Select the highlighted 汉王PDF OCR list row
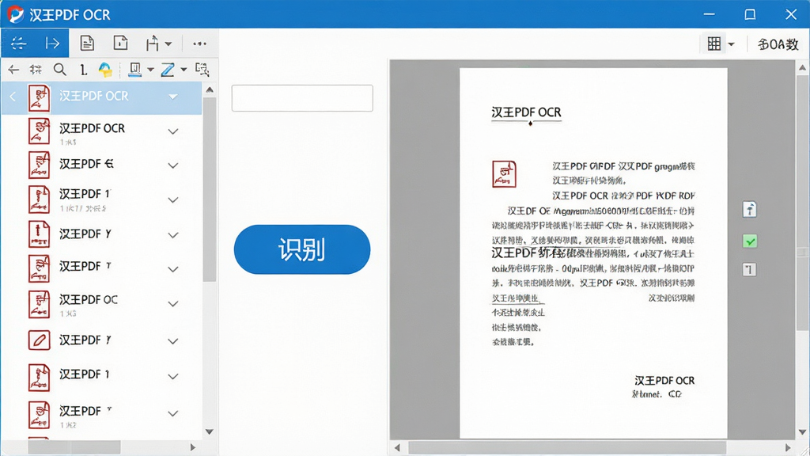This screenshot has width=810, height=456. pyautogui.click(x=101, y=97)
